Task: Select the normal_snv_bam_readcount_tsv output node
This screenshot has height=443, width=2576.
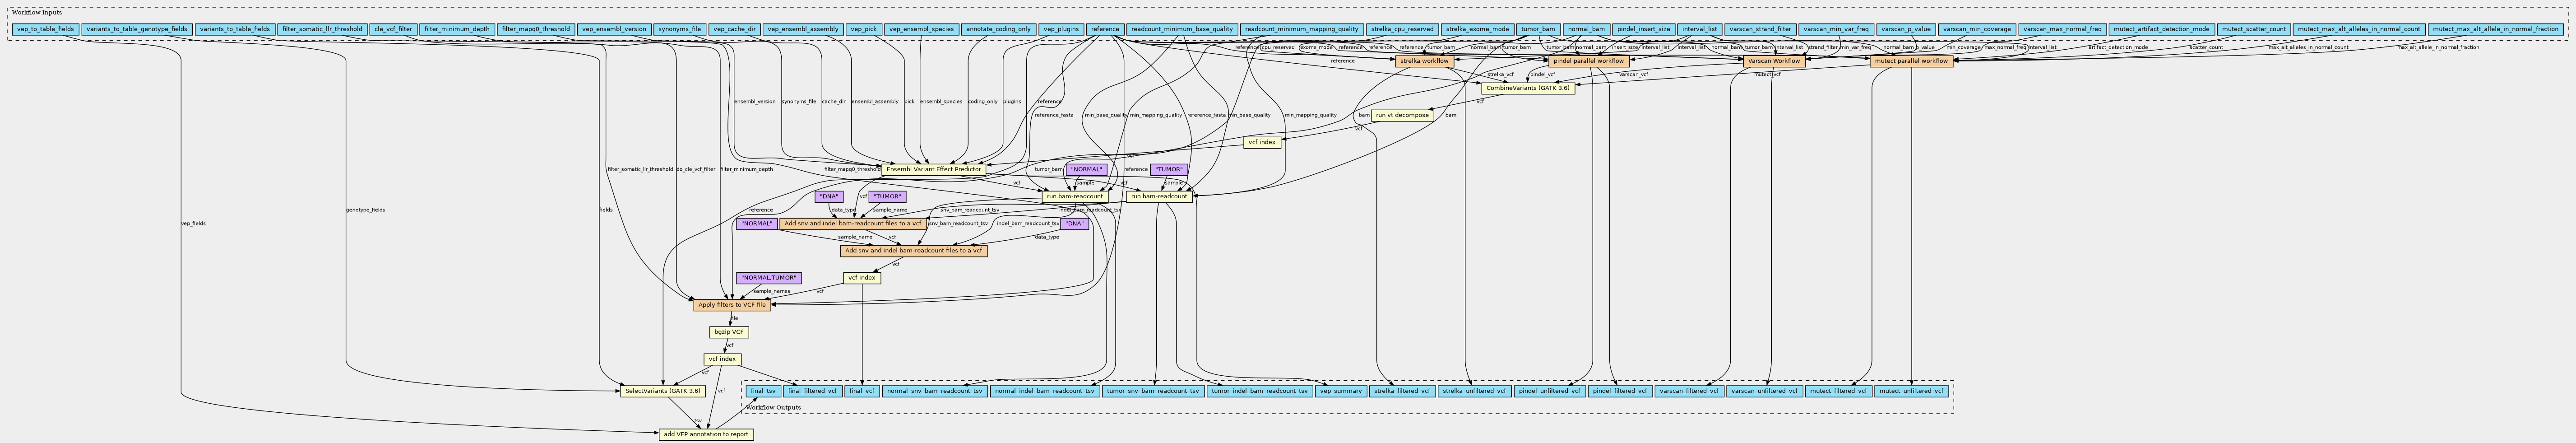Action: (935, 391)
